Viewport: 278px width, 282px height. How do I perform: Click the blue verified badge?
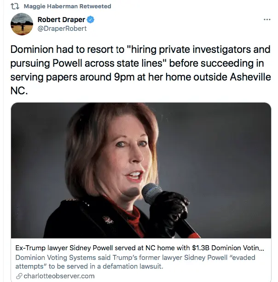pos(92,20)
